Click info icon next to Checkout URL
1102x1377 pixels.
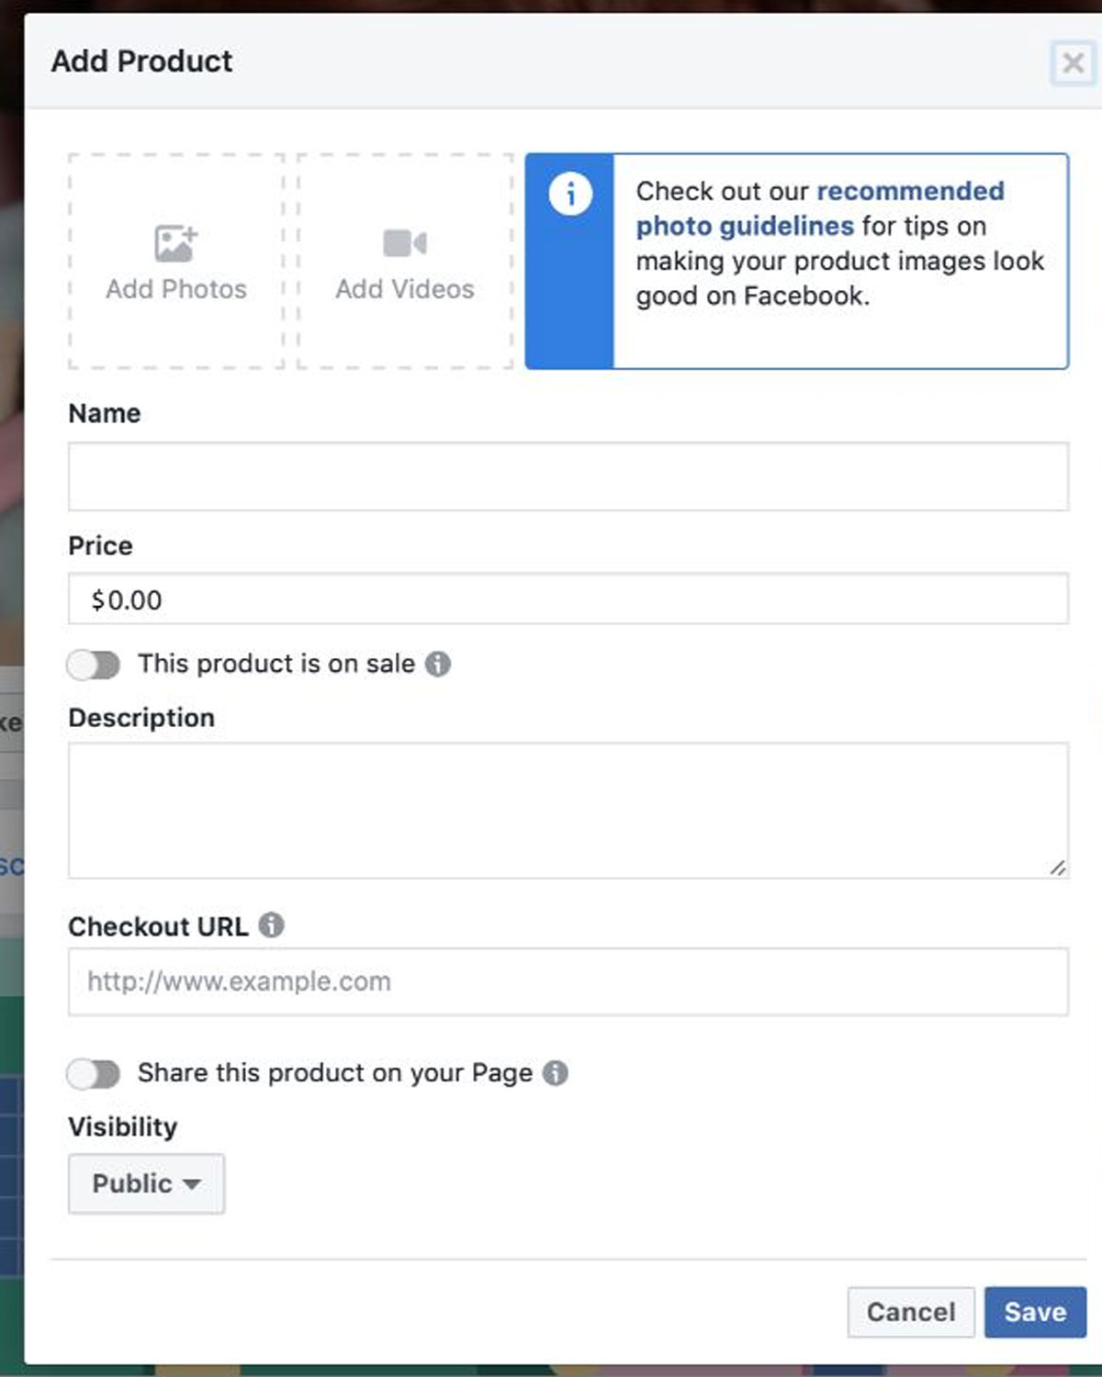pyautogui.click(x=271, y=925)
